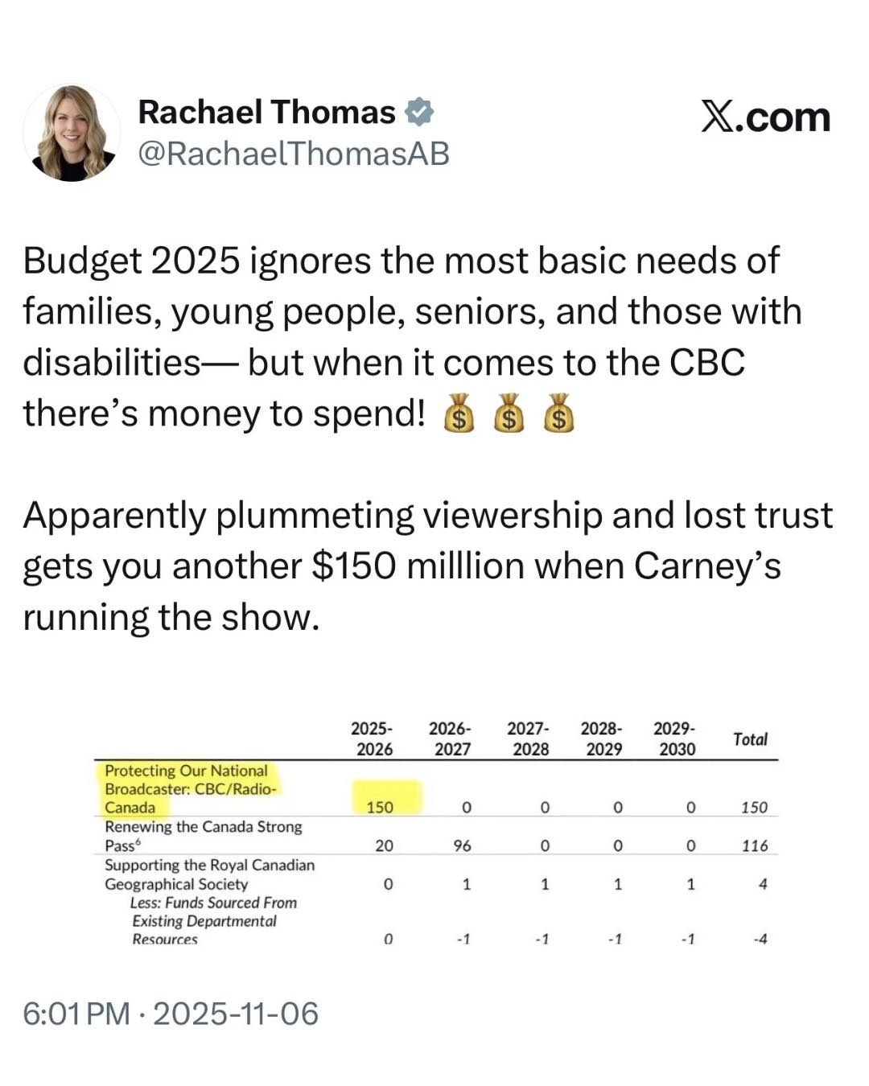Click the "Budget 2025 ignores" tweet paragraph
This screenshot has height=1086, width=869.
(x=412, y=337)
